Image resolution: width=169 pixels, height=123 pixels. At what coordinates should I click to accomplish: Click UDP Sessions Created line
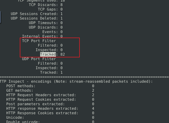[37, 14]
